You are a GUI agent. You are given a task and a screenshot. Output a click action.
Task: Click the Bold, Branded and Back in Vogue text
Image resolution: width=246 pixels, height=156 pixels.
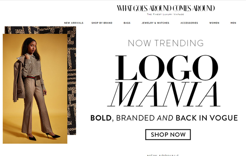(164, 118)
